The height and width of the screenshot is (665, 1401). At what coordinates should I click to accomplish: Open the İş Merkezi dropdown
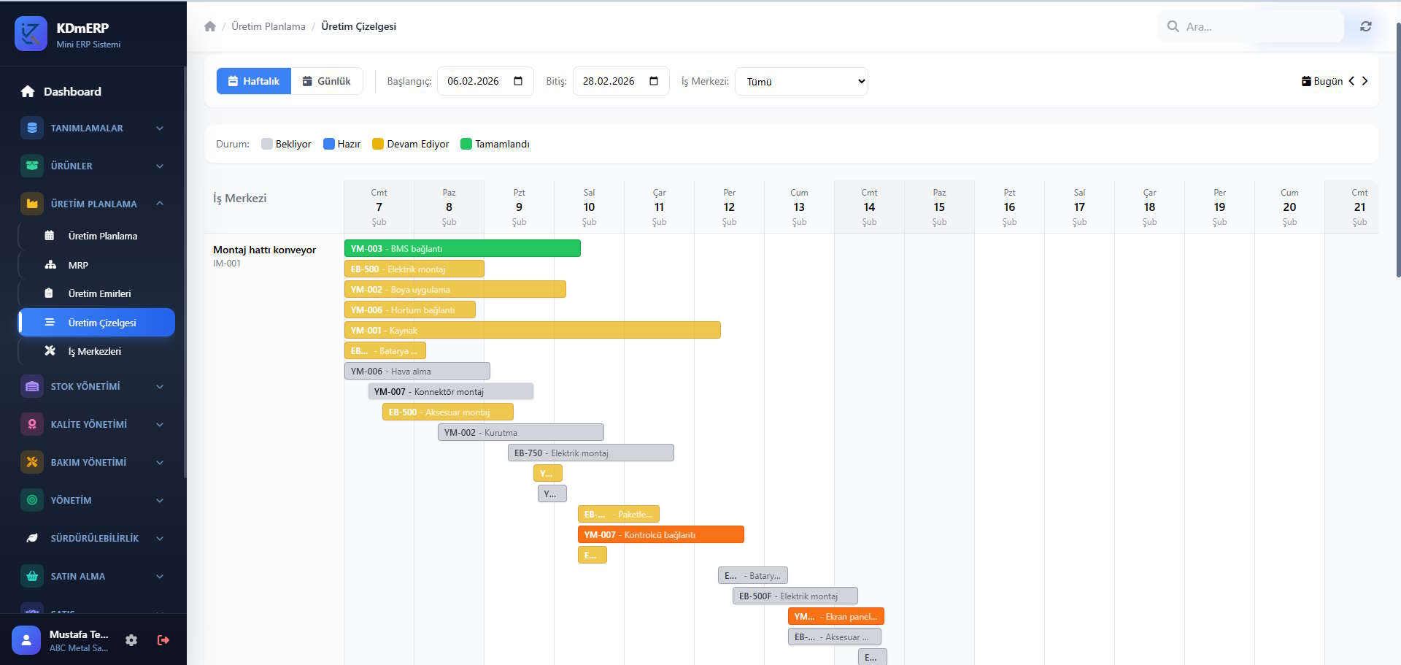(x=801, y=82)
